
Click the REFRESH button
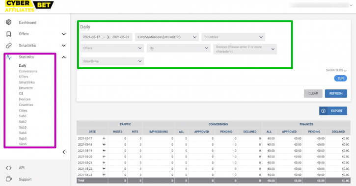[x=336, y=93]
